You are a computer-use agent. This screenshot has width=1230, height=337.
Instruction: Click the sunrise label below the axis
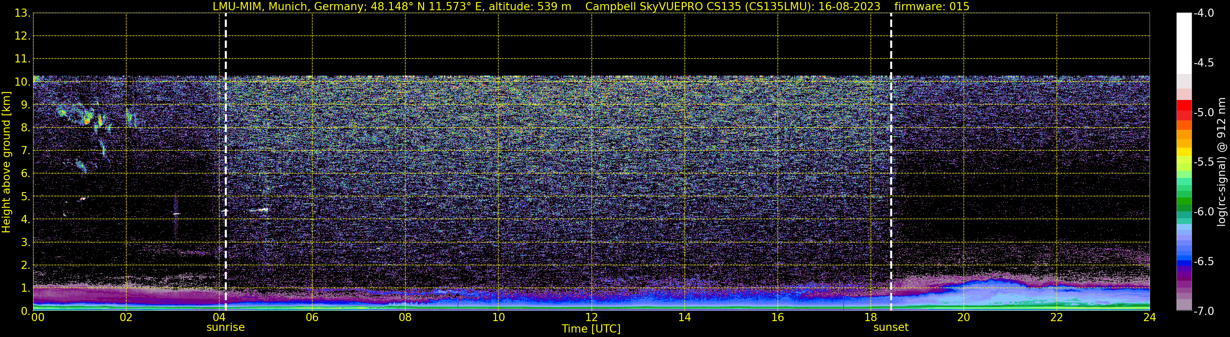tap(225, 328)
